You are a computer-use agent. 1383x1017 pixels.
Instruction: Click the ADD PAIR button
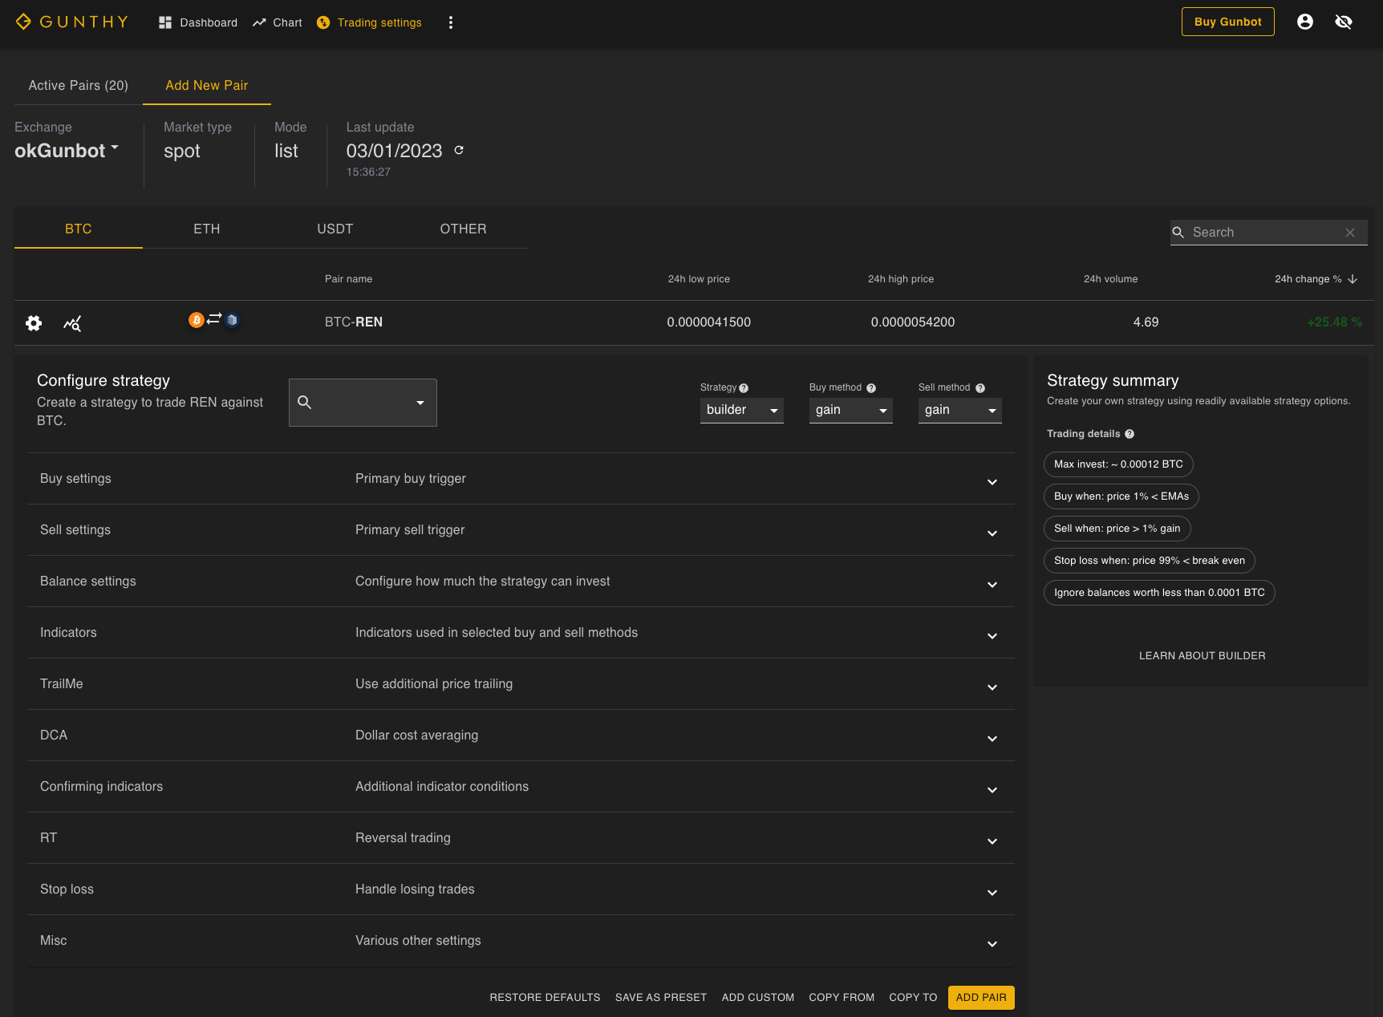pyautogui.click(x=980, y=997)
